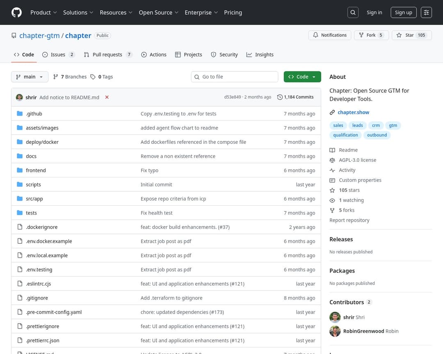Open the chapter.show website link
The image size is (443, 354).
[x=353, y=112]
